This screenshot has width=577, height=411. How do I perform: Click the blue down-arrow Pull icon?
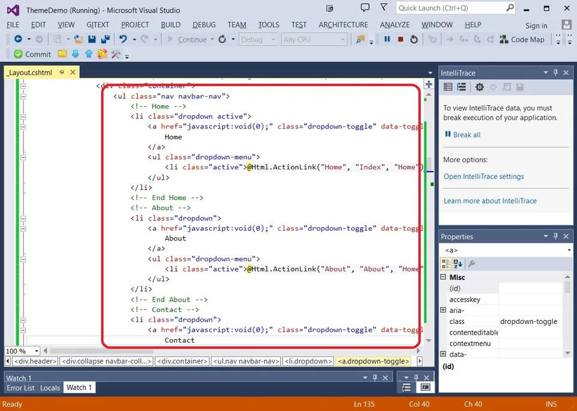tap(76, 55)
